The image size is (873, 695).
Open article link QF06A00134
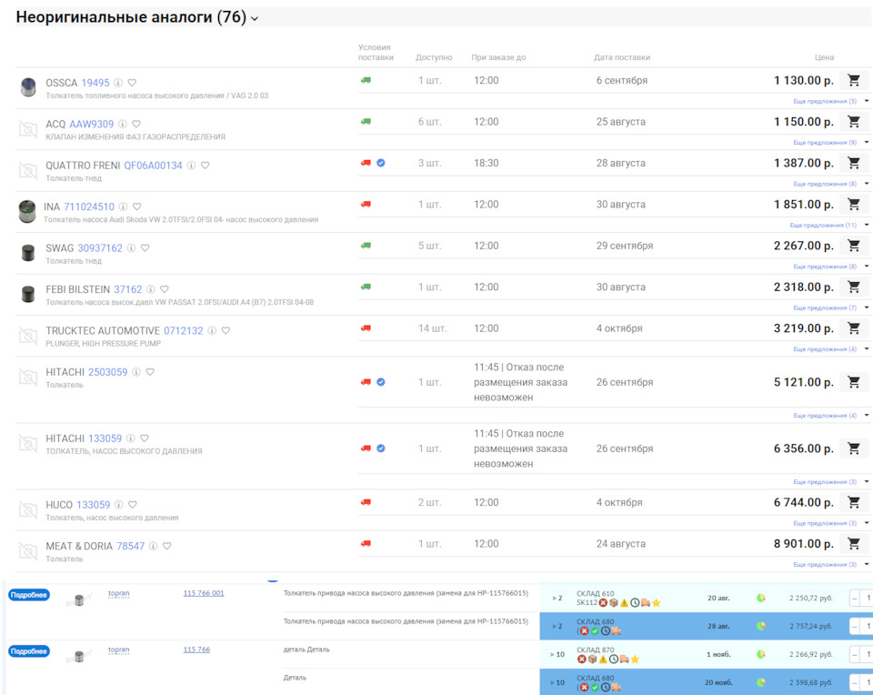153,166
